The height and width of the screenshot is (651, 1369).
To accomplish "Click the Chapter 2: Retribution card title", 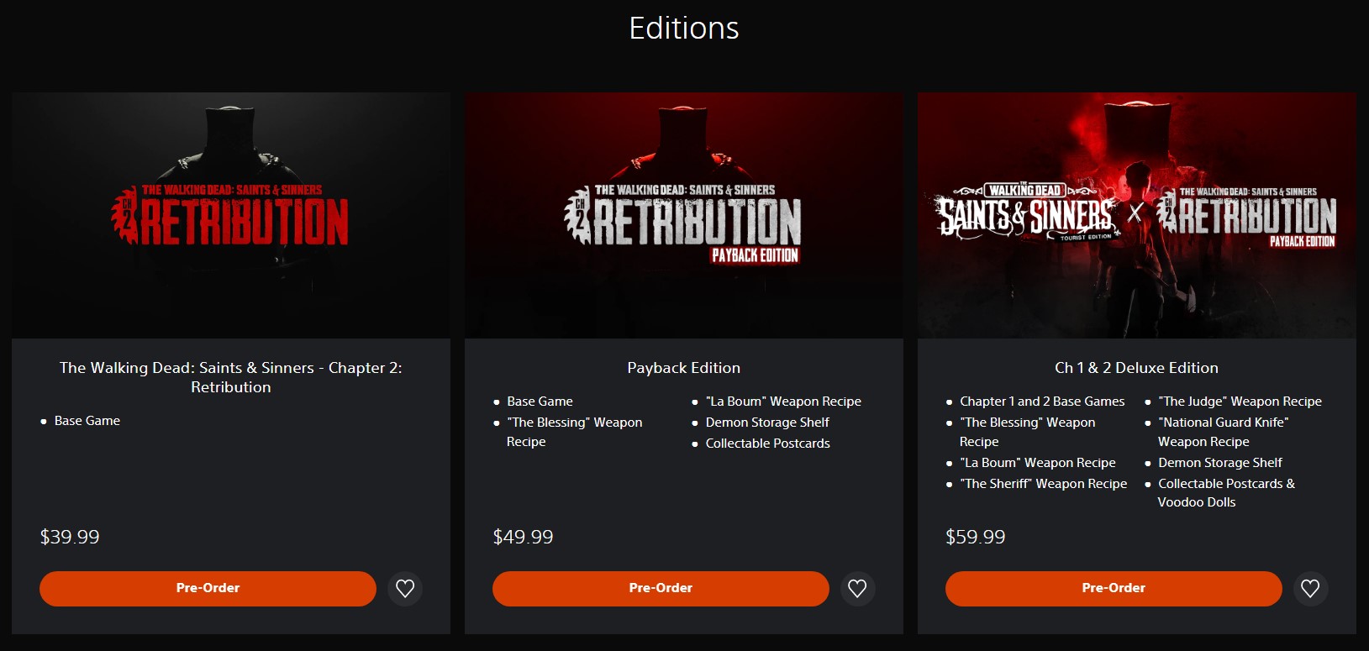I will [231, 377].
